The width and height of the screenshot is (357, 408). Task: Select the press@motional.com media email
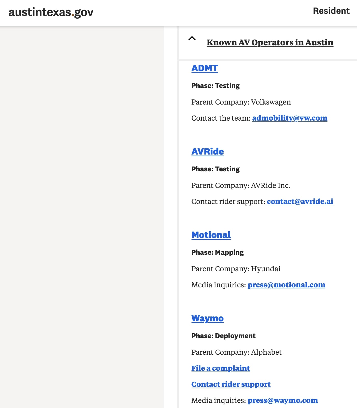coord(286,285)
